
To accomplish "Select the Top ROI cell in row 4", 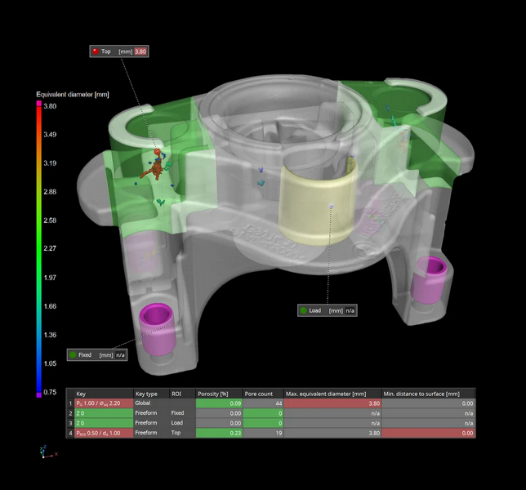I will coord(181,433).
